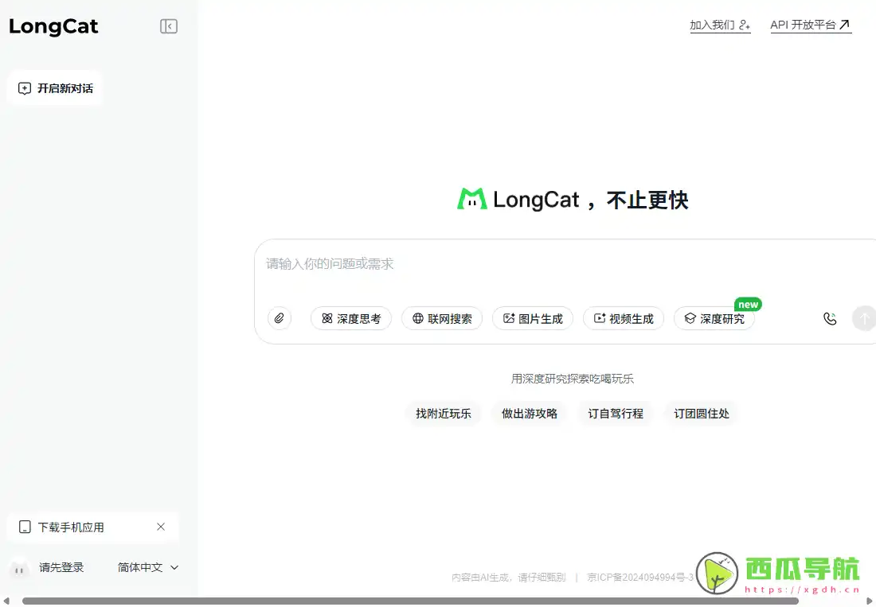Click the 用深度研究探索吃喝玩乐 text

[x=572, y=379]
